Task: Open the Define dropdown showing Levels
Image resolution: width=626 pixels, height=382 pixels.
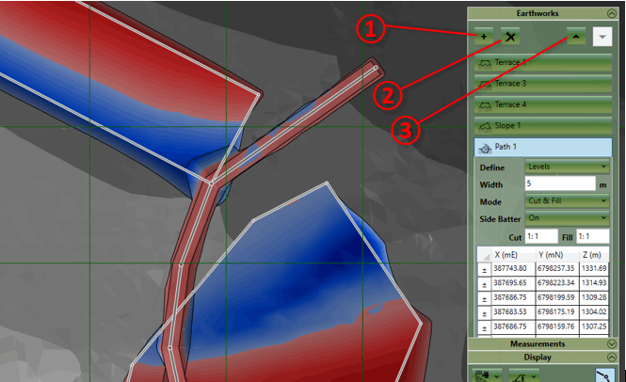Action: (568, 167)
